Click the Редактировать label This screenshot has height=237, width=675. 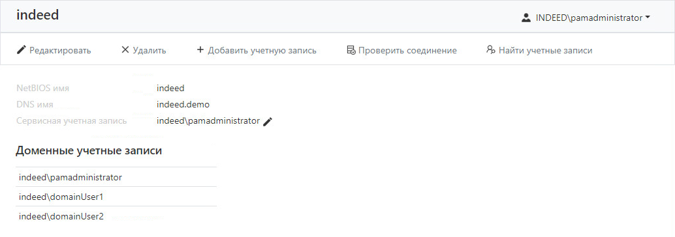(60, 51)
